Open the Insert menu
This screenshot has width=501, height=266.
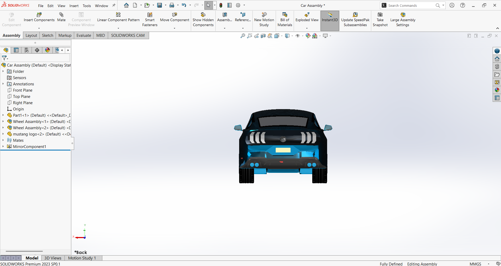point(74,6)
